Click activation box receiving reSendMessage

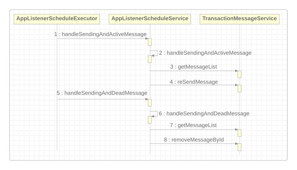[239, 88]
